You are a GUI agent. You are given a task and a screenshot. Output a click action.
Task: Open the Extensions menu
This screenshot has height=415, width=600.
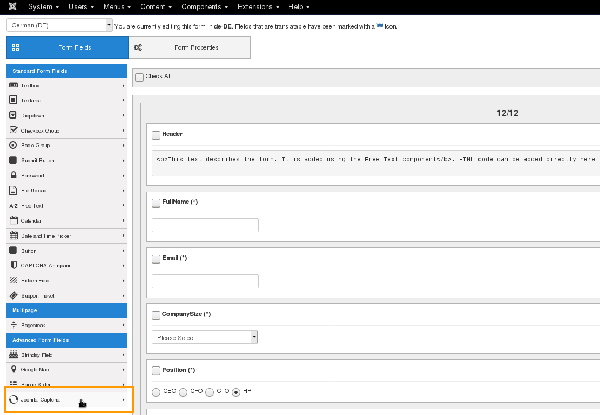258,6
